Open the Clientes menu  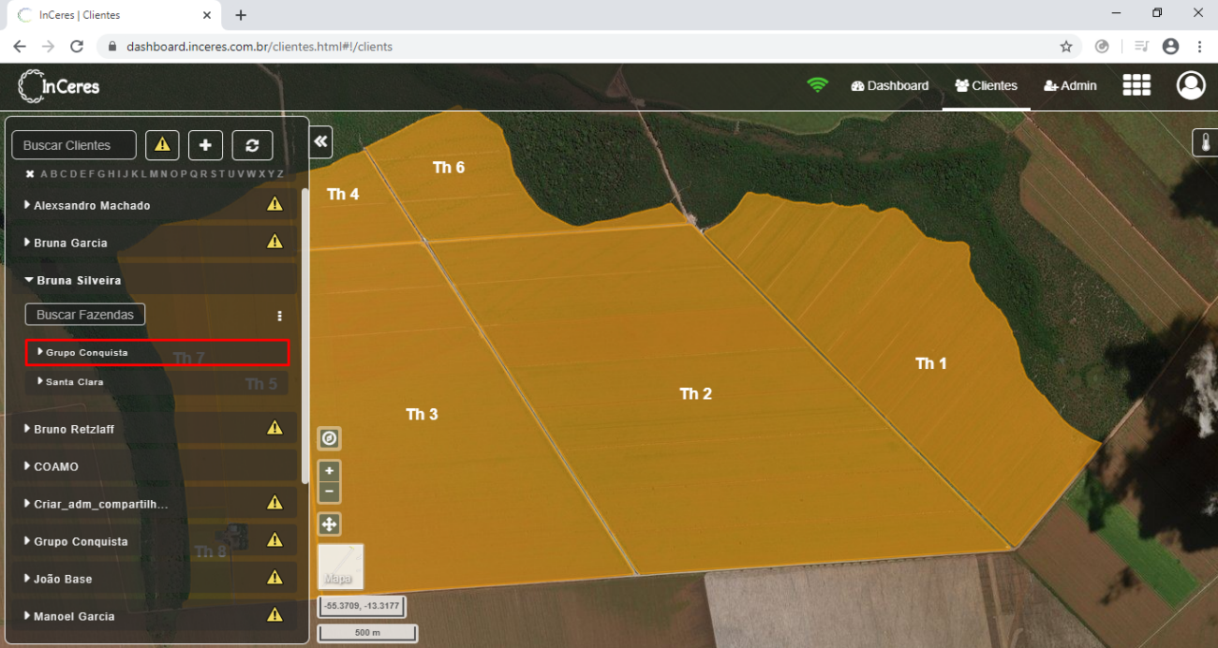[987, 85]
